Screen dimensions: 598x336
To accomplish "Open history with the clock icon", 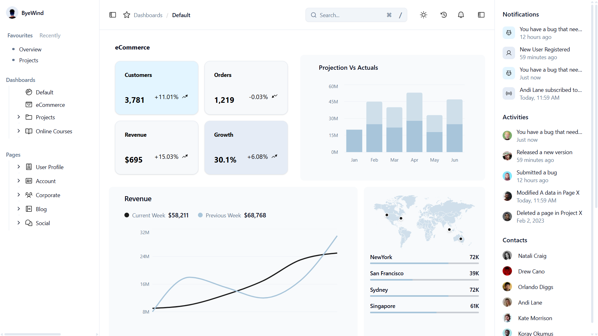I will [443, 15].
